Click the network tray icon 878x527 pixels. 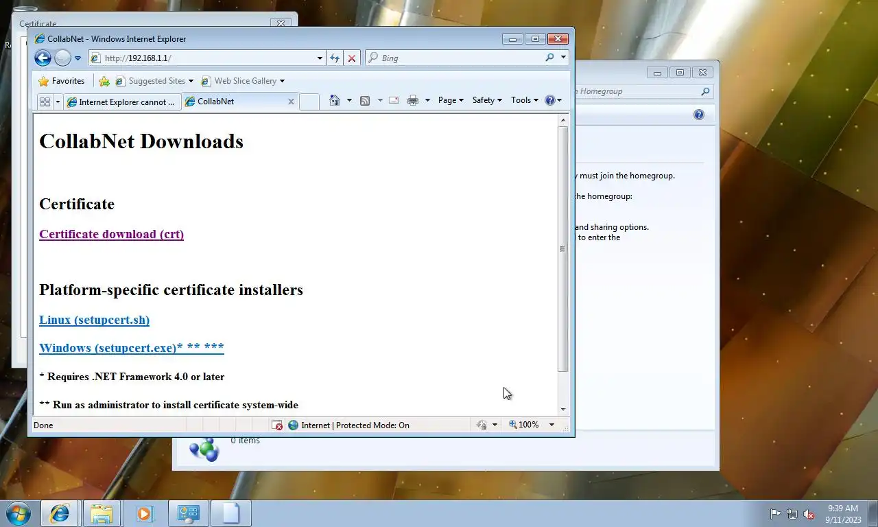coord(792,514)
